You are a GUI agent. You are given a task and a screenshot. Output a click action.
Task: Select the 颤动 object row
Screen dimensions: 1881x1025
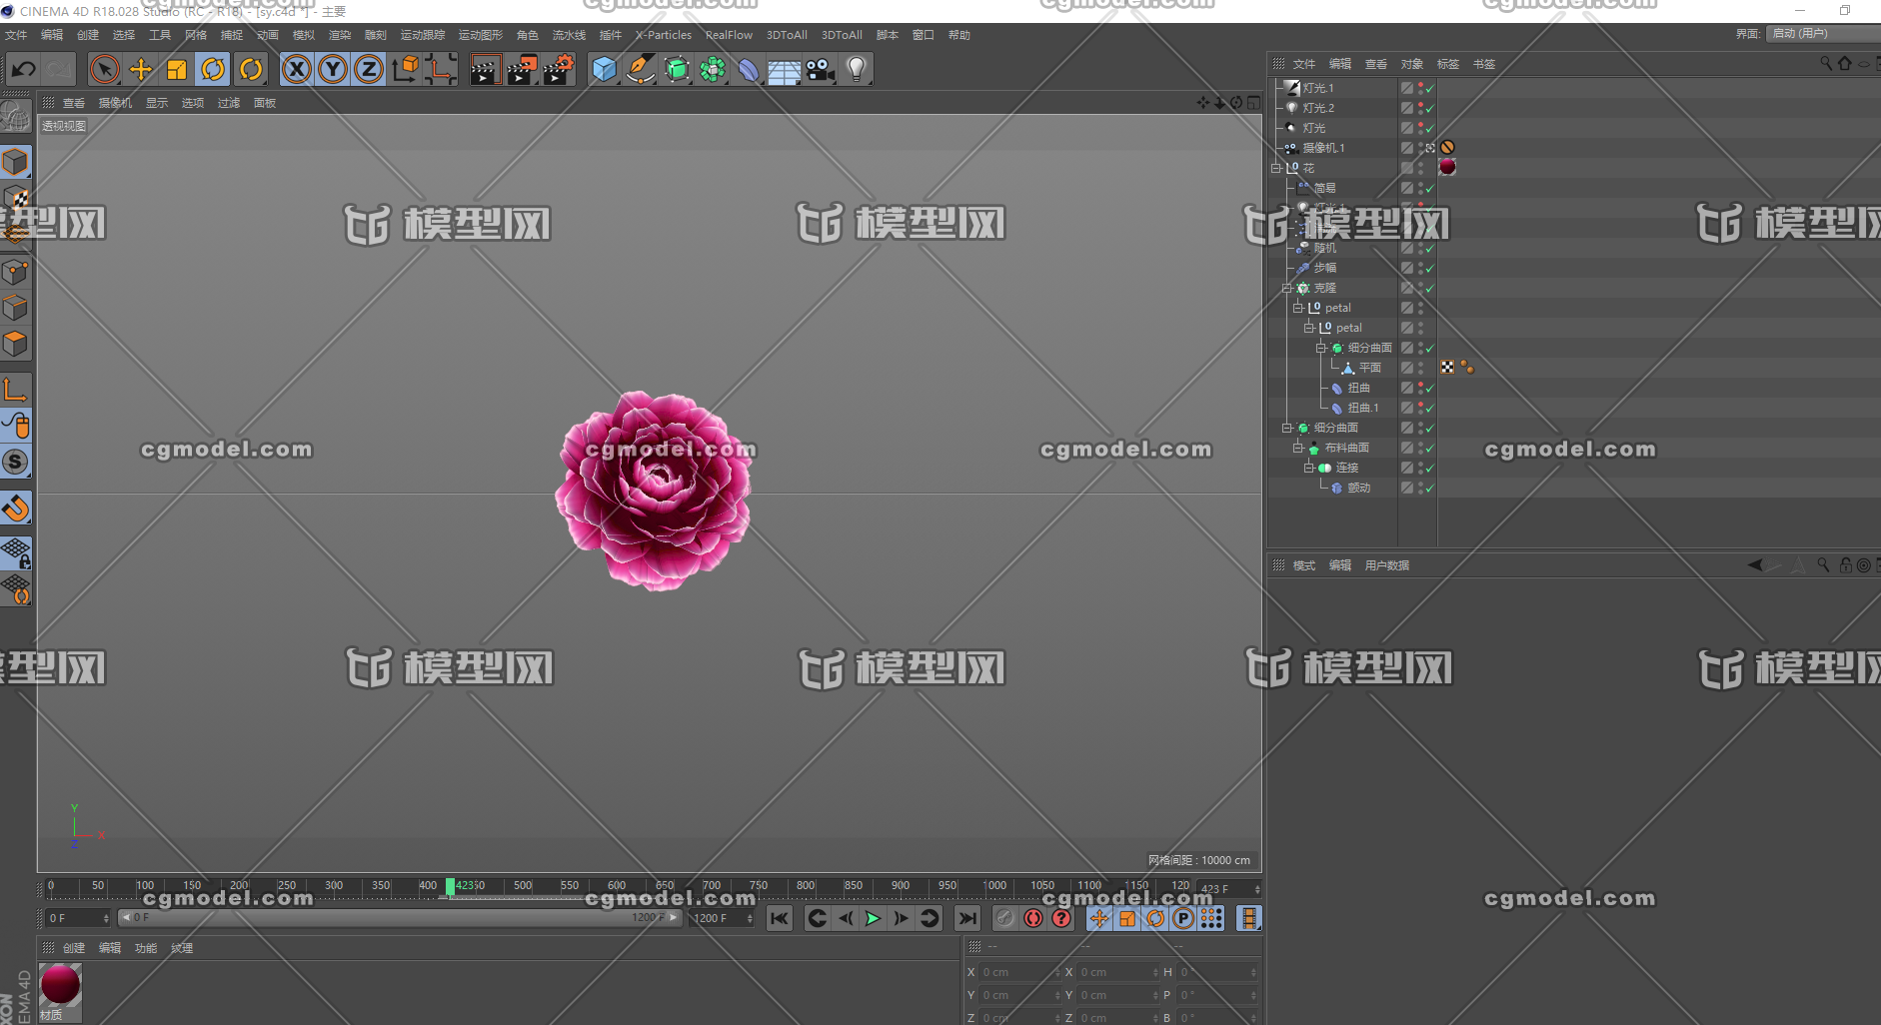coord(1358,488)
